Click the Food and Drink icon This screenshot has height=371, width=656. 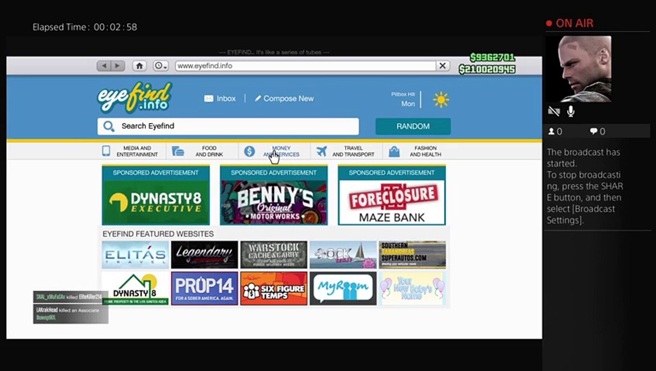178,151
